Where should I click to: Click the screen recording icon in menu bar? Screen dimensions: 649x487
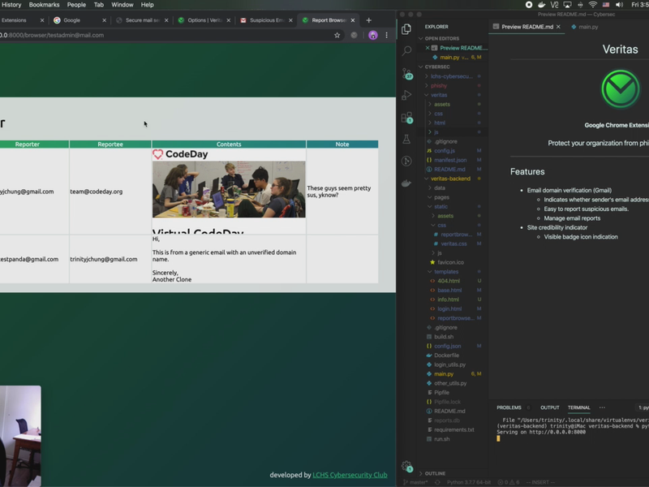coord(529,5)
